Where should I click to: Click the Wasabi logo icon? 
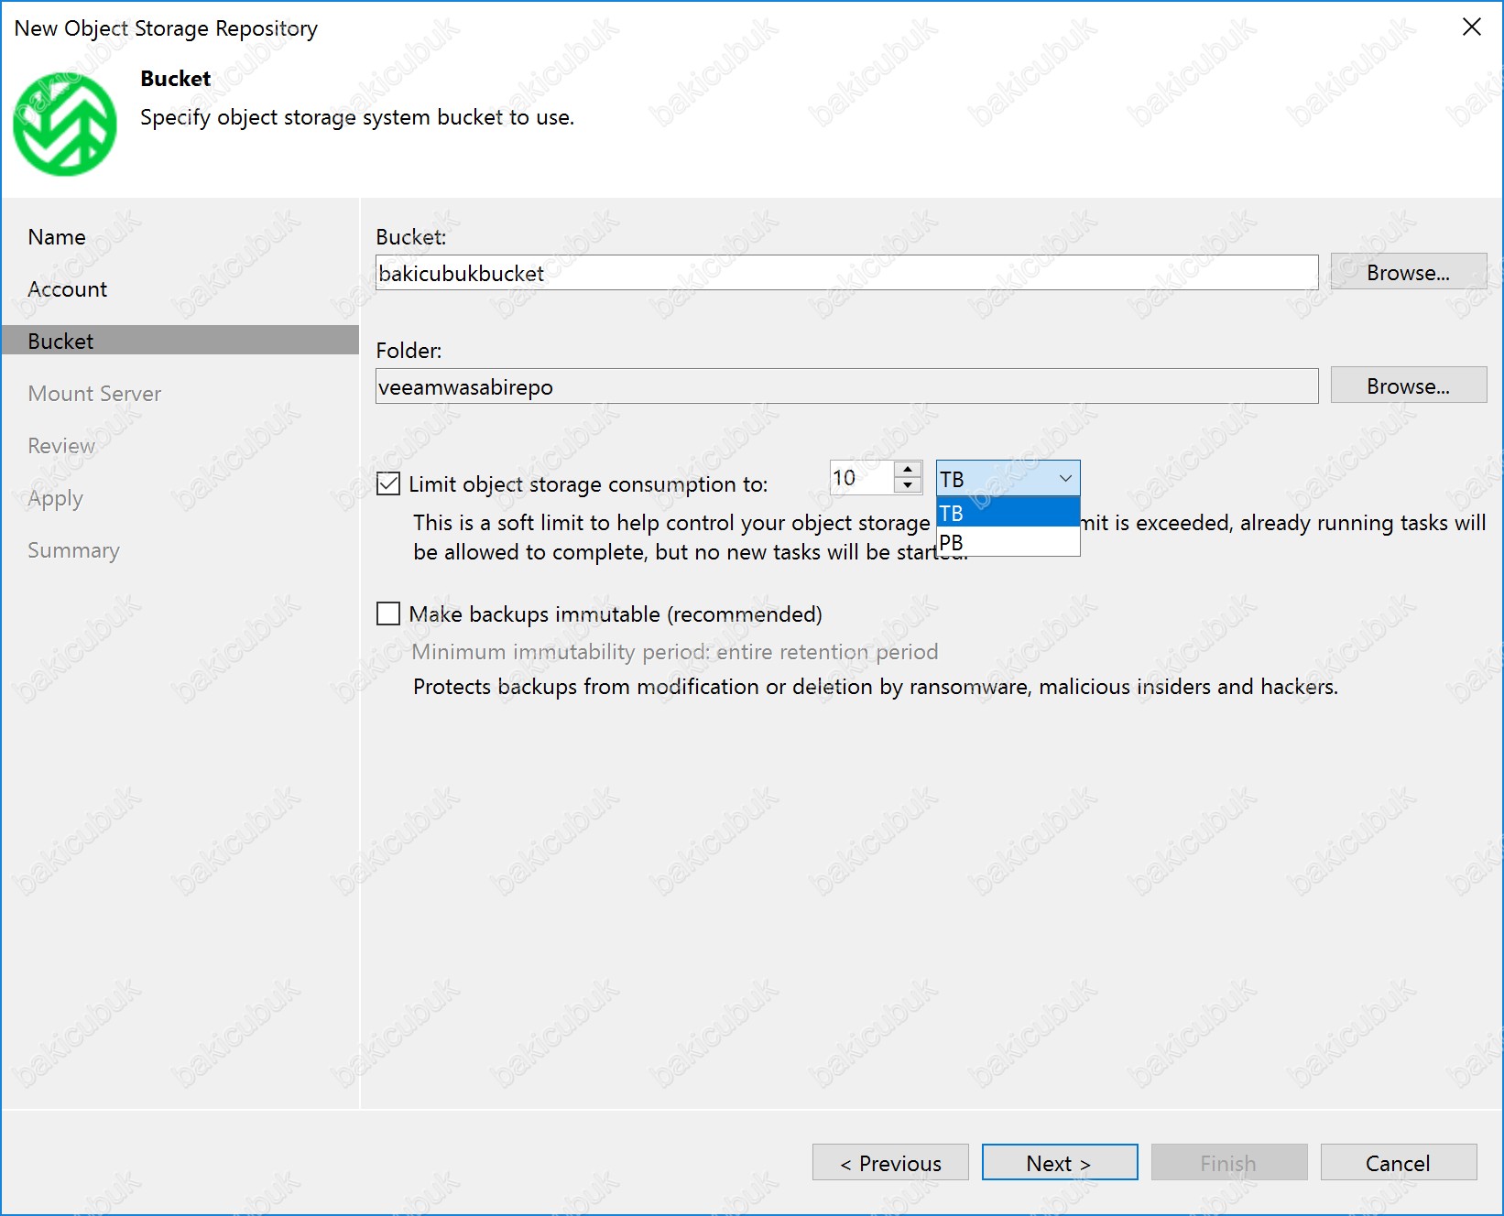click(x=65, y=125)
